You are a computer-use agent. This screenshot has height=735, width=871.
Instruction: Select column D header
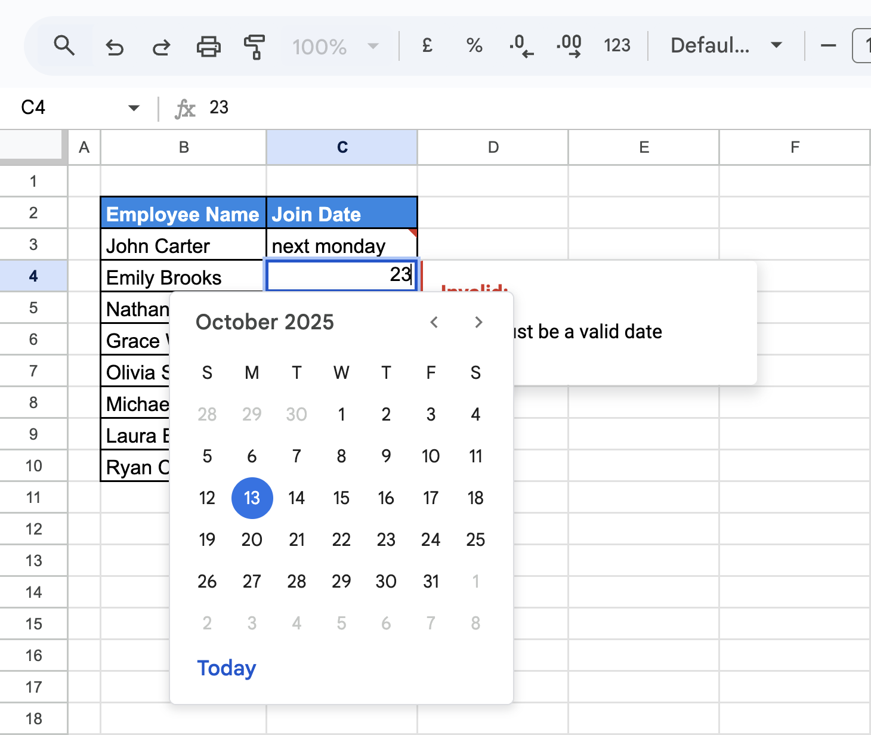[493, 147]
